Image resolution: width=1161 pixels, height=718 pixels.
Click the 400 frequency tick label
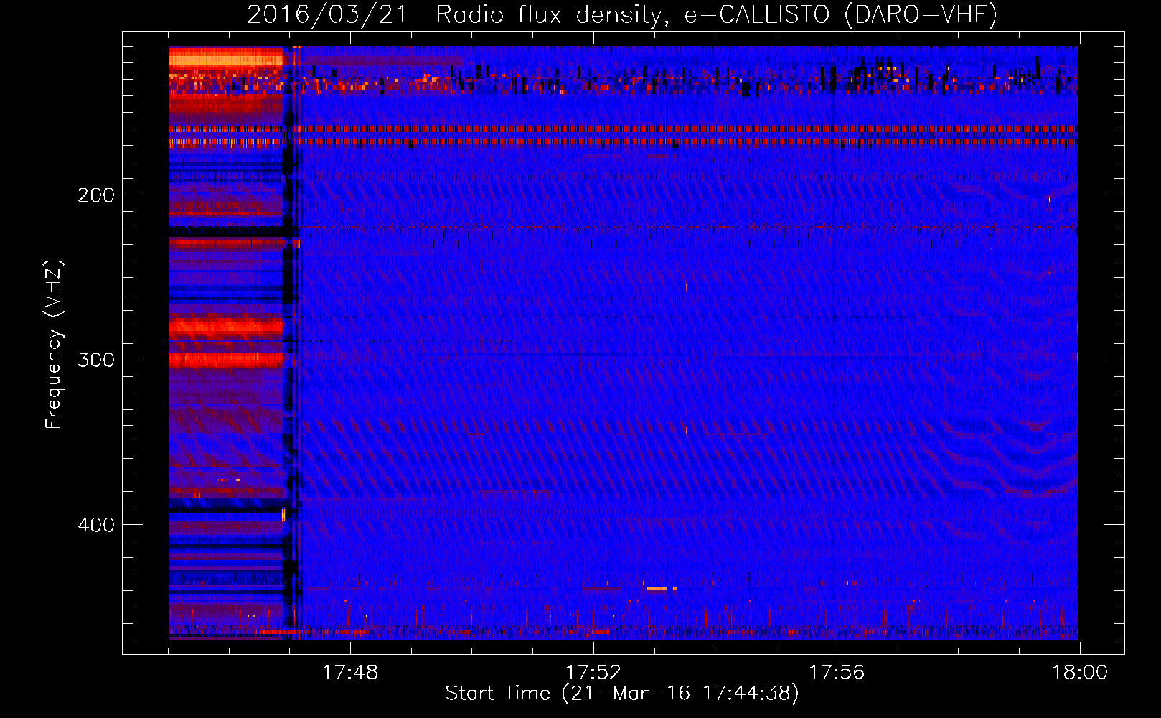pos(96,525)
